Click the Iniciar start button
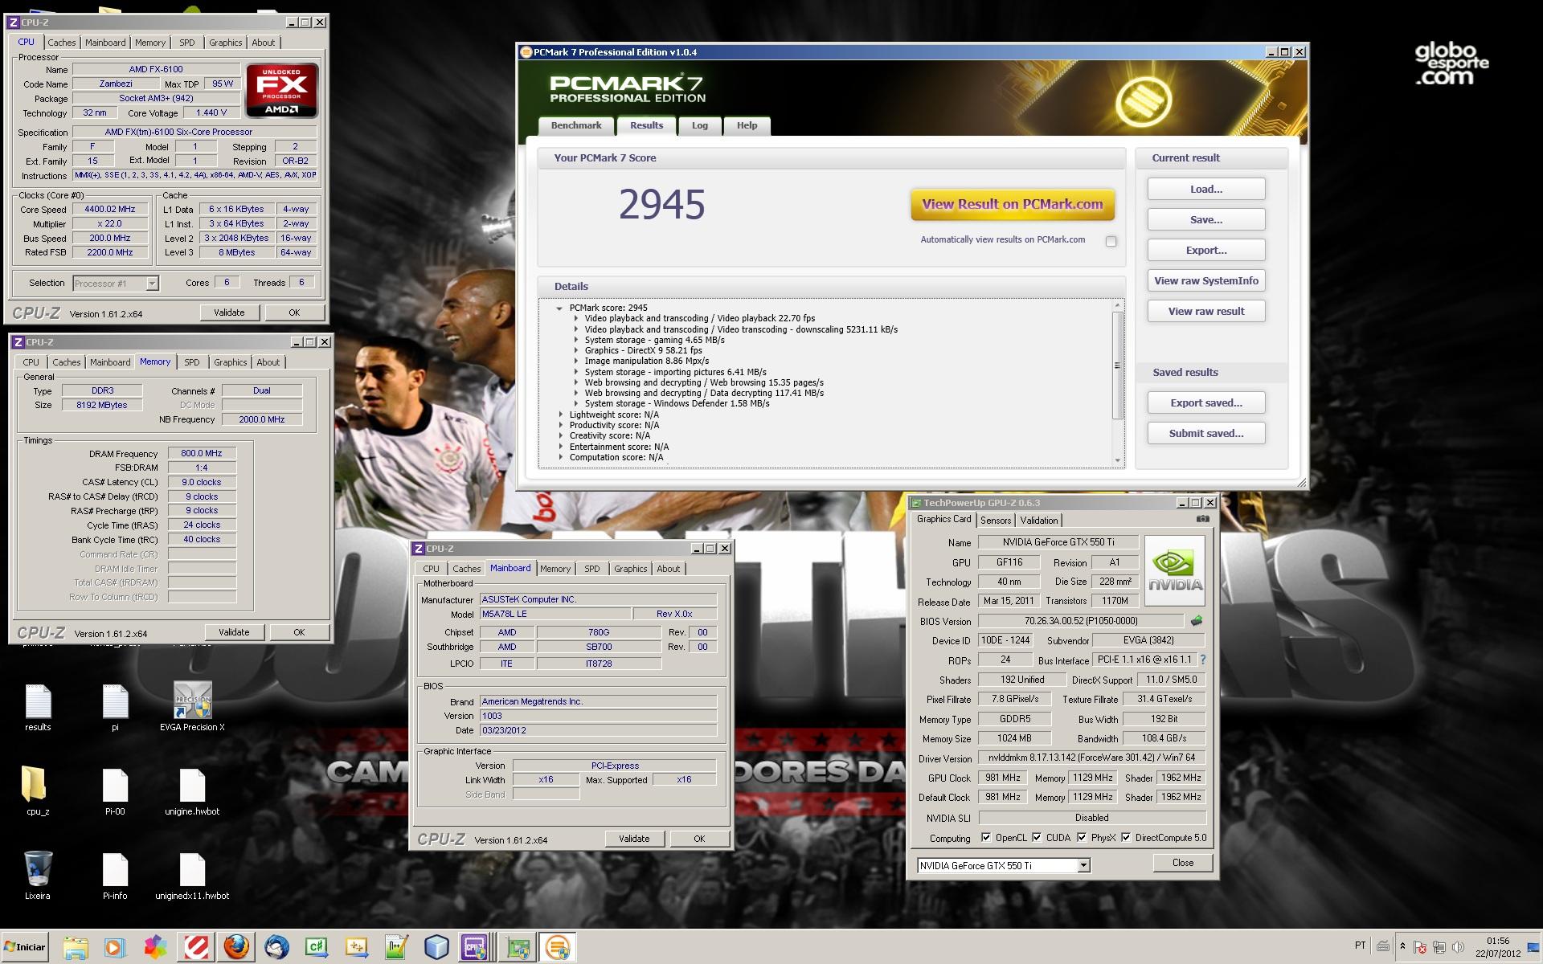 pyautogui.click(x=26, y=947)
